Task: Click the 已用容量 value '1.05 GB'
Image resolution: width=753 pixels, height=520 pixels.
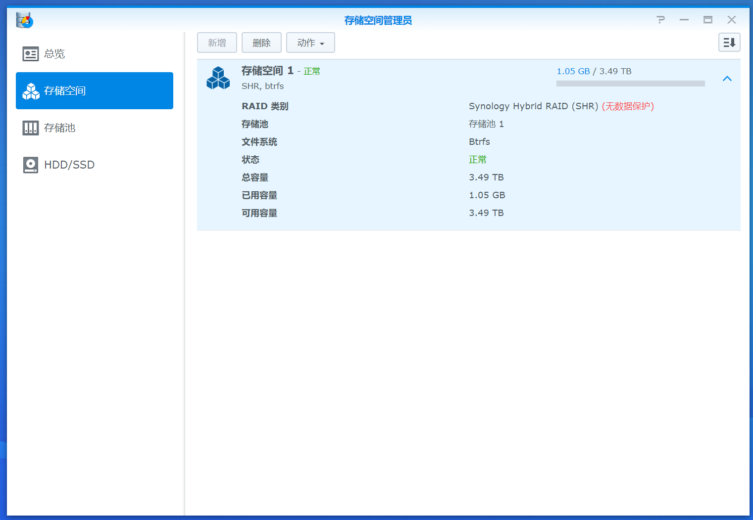Action: 487,195
